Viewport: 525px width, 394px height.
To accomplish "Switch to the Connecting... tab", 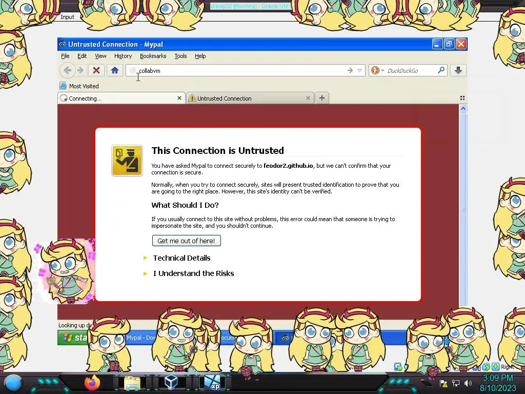I will coord(121,98).
